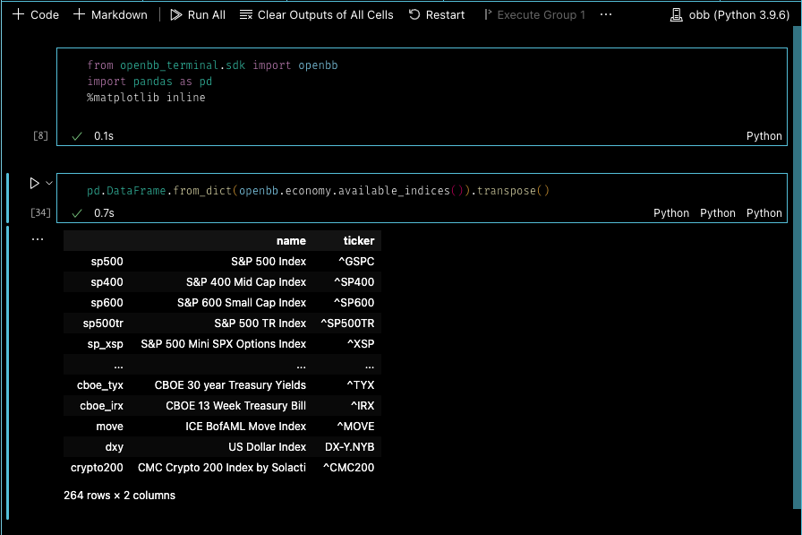802x535 pixels.
Task: Select the crypto200 row index
Action: 97,468
